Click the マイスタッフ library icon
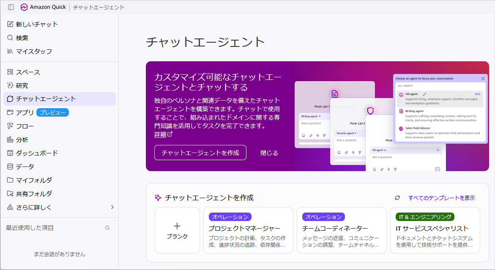 [10, 51]
